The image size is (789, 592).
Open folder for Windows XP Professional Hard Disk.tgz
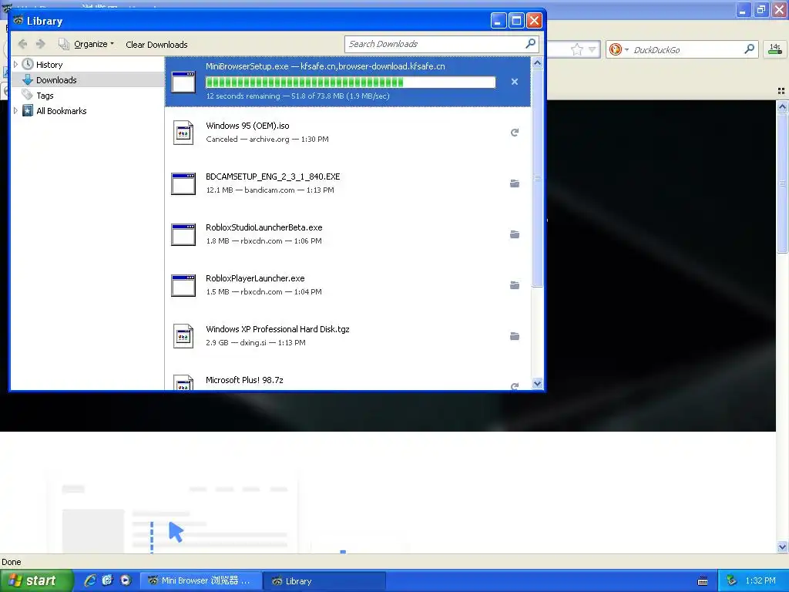[x=514, y=336]
